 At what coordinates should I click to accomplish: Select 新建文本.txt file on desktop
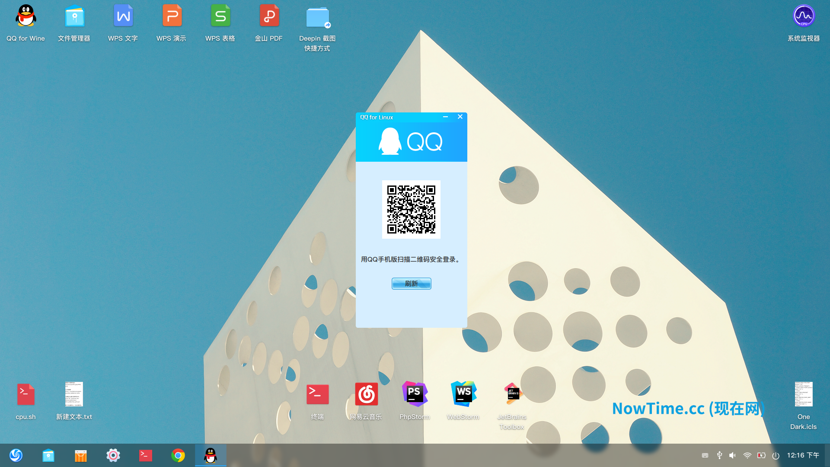[74, 395]
